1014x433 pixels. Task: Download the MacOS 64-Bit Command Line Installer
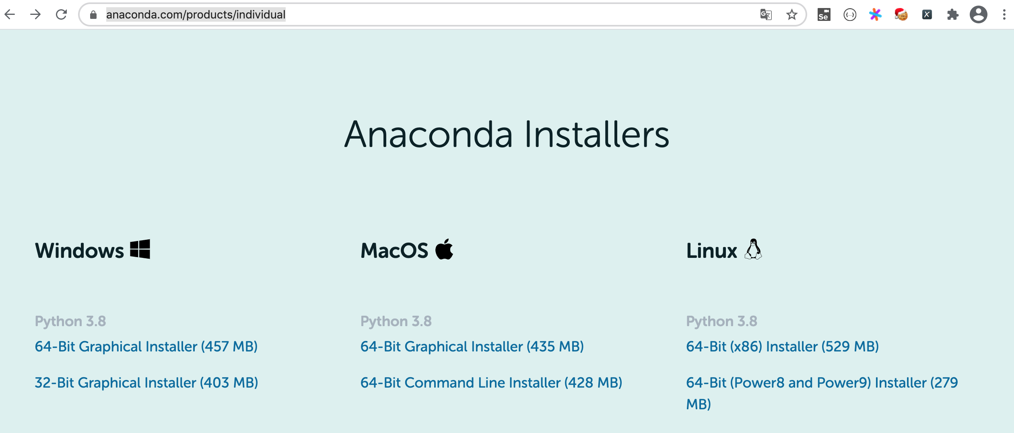pyautogui.click(x=491, y=382)
